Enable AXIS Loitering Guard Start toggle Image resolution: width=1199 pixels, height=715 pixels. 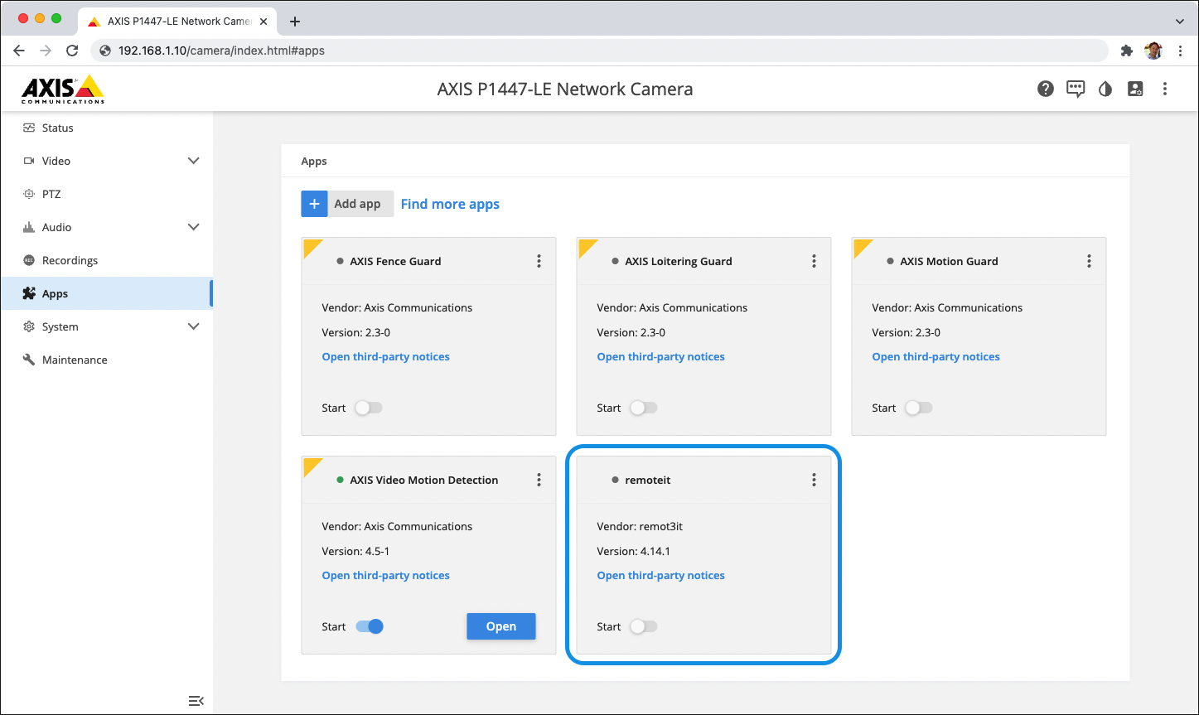(x=643, y=408)
